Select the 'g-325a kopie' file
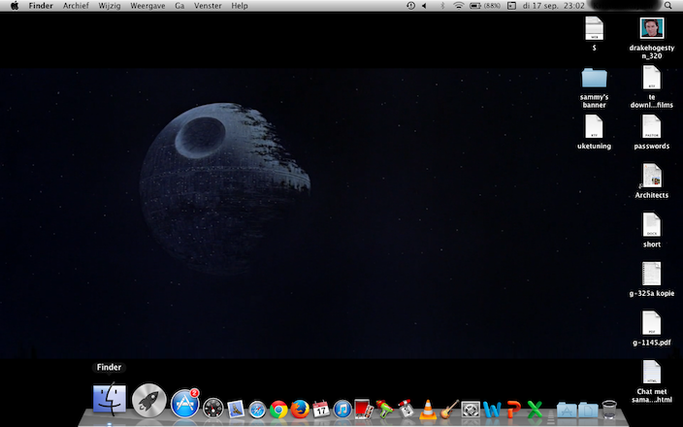The height and width of the screenshot is (427, 683). click(652, 279)
